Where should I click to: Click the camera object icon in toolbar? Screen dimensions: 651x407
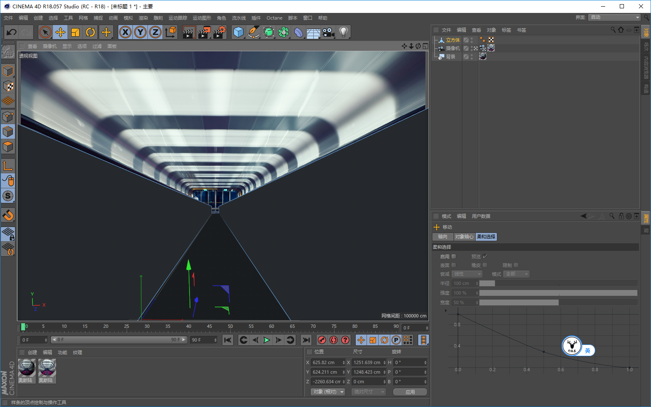pos(328,32)
